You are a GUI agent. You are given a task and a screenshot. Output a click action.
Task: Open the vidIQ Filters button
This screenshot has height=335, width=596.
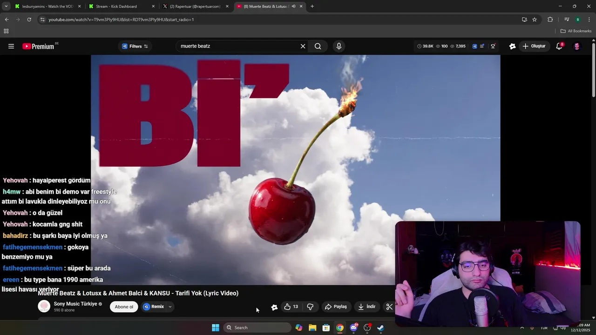(135, 46)
